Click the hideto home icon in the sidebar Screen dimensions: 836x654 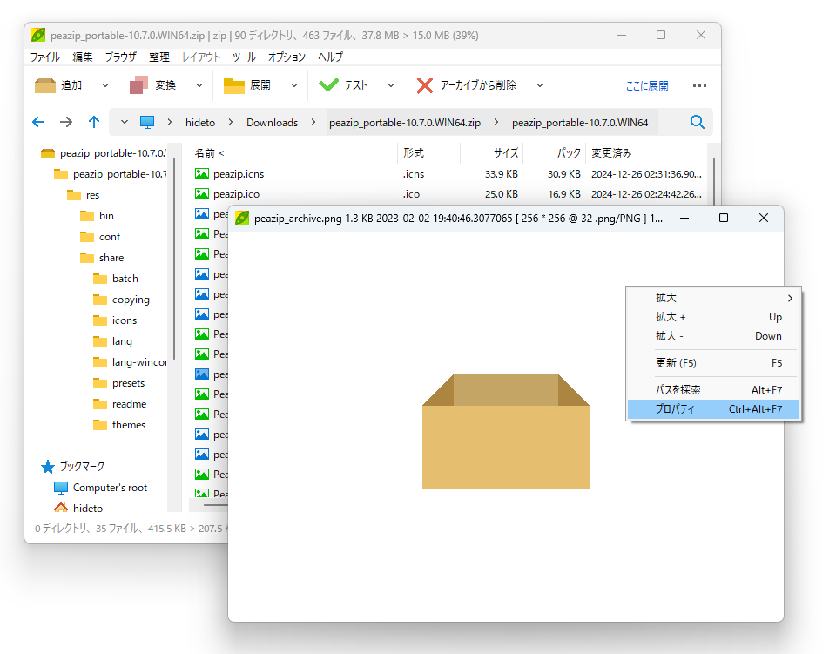tap(63, 508)
